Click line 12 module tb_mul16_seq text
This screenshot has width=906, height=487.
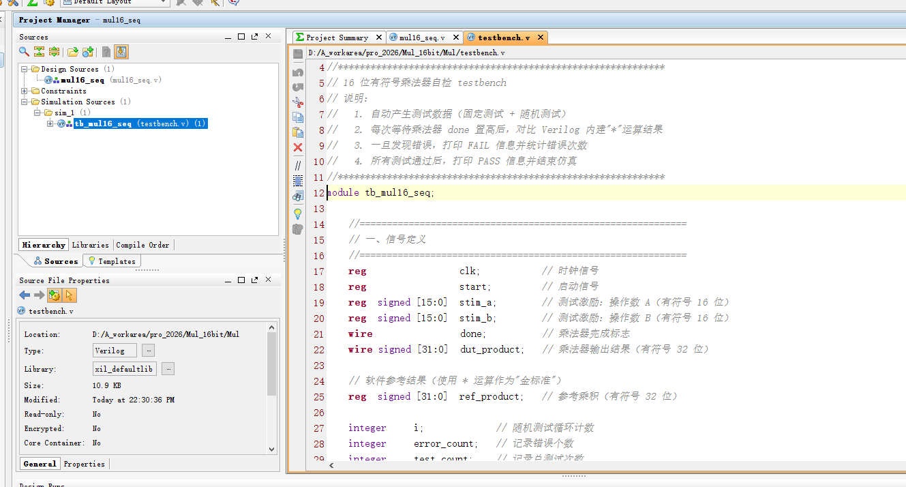point(380,192)
